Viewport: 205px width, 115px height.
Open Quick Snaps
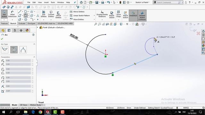pyautogui.click(x=119, y=14)
